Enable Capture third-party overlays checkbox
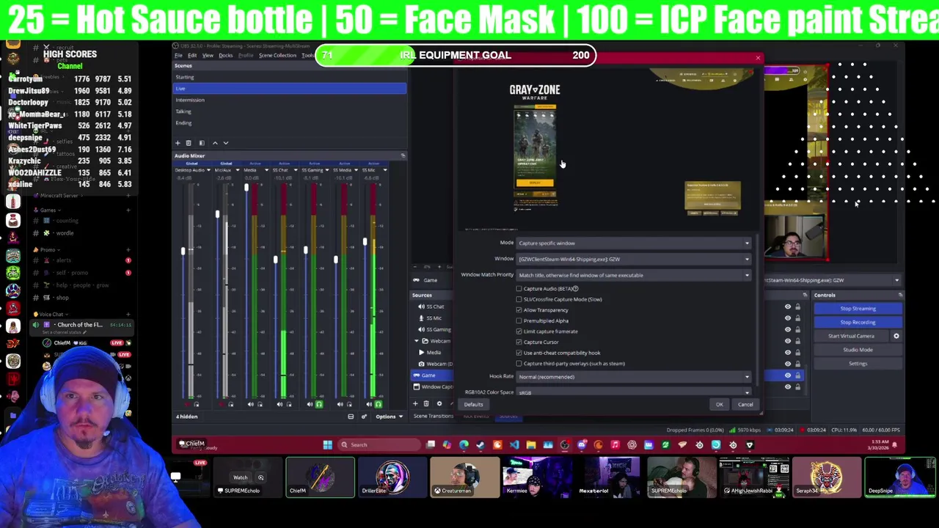The width and height of the screenshot is (939, 528). pyautogui.click(x=519, y=363)
